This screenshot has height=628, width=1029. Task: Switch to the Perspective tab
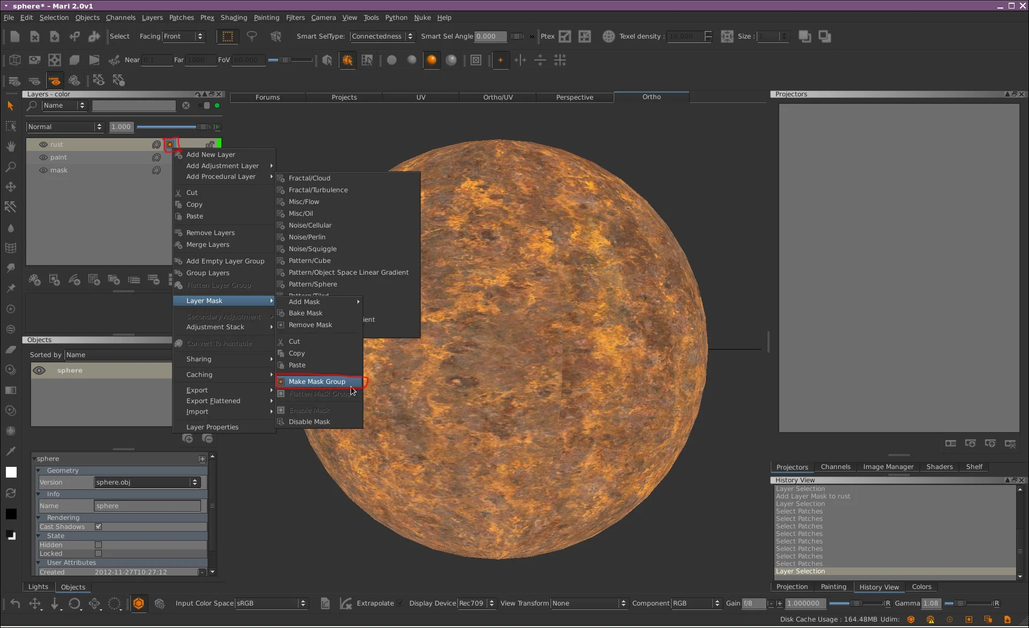coord(575,97)
